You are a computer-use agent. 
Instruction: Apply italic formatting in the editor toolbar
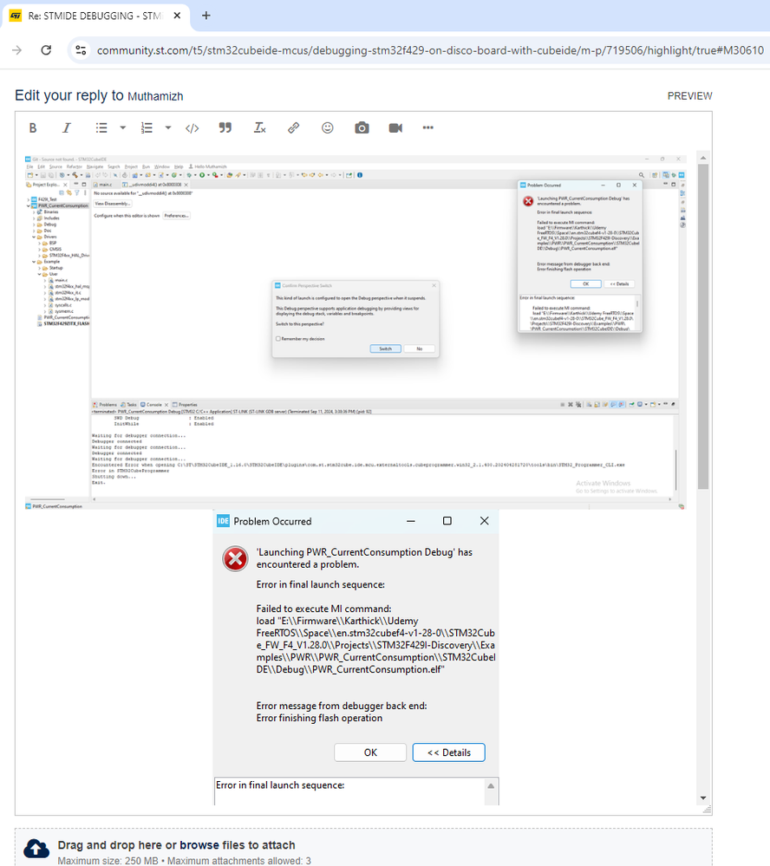(x=66, y=128)
